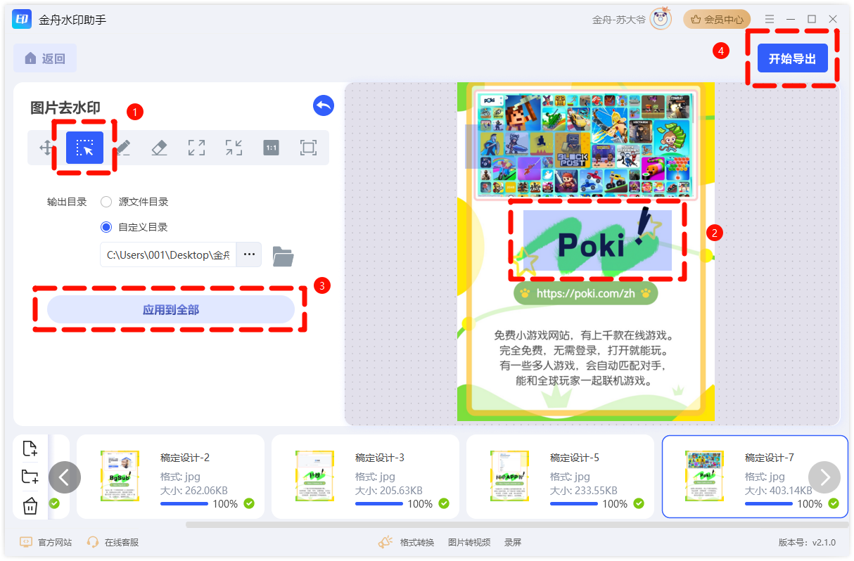Choose the 自定义目录 radio option
Viewport: 854px width, 561px height.
click(x=106, y=227)
